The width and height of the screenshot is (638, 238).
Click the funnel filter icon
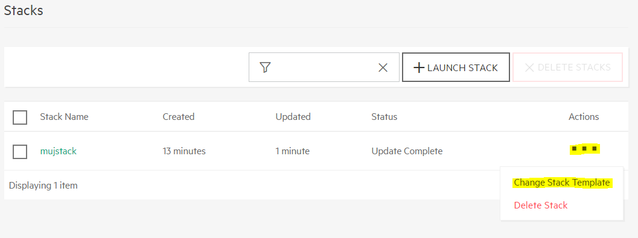(265, 67)
